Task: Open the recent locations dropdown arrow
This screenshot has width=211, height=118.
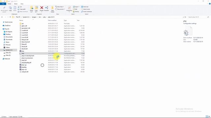Action: point(8,17)
